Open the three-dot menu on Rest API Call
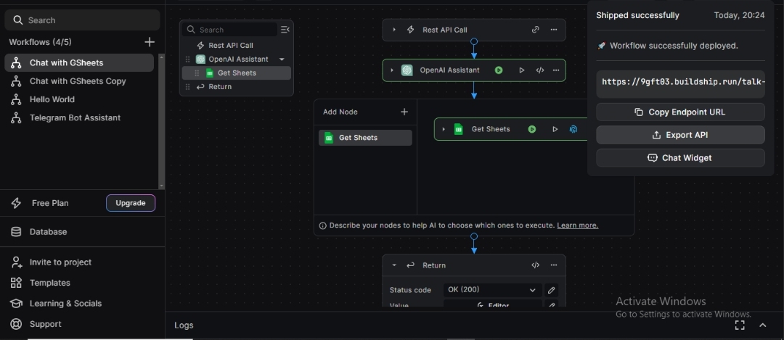This screenshot has width=784, height=340. pyautogui.click(x=554, y=30)
